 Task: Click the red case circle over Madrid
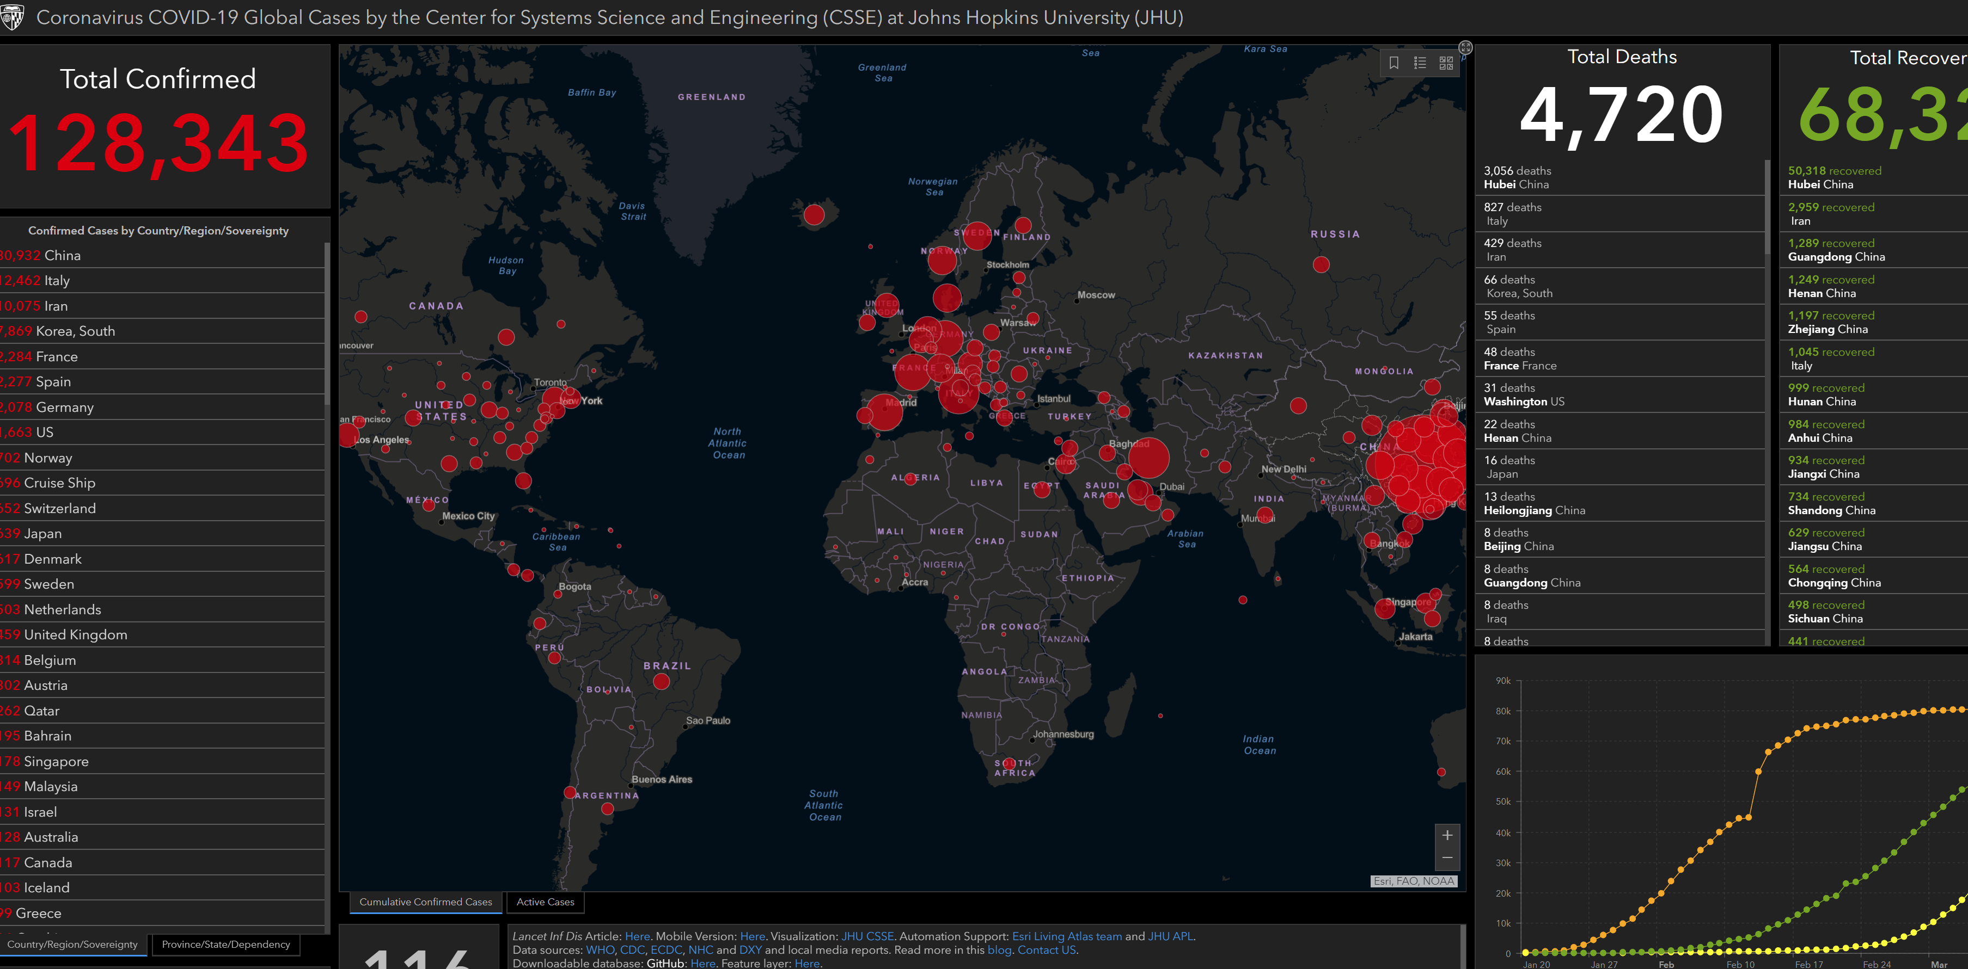pos(885,412)
